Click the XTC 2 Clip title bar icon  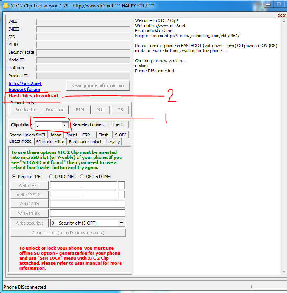click(6, 6)
